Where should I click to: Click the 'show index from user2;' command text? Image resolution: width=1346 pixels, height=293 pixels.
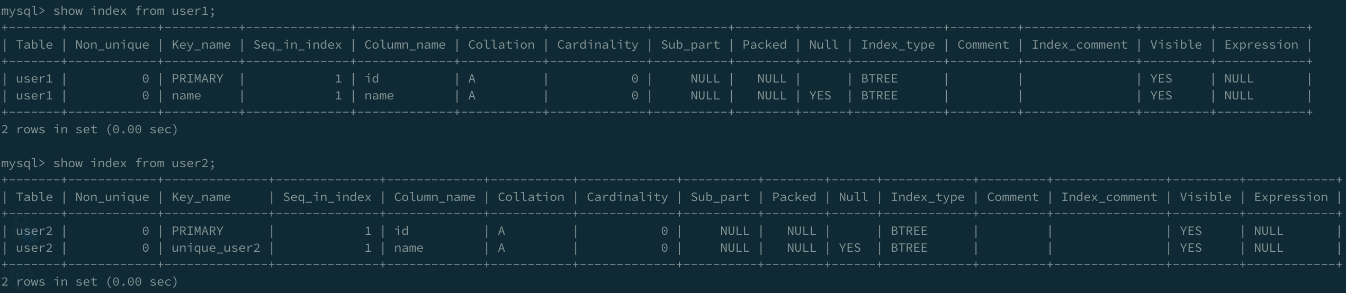[134, 163]
